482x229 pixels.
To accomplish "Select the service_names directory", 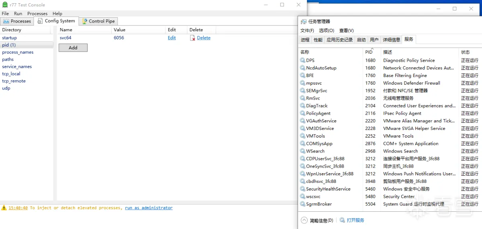I will [17, 67].
